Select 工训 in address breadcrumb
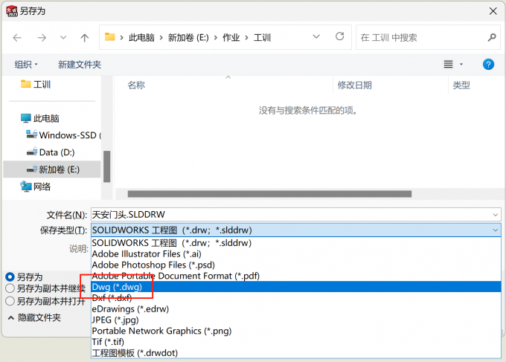The width and height of the screenshot is (506, 362). coord(262,38)
